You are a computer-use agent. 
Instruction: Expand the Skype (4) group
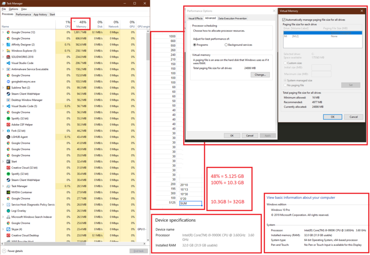(x=3, y=229)
